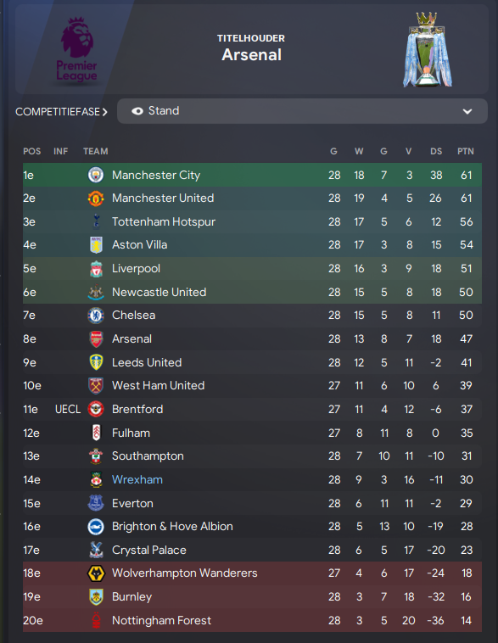
Task: Open the Wrexham team link
Action: click(137, 480)
